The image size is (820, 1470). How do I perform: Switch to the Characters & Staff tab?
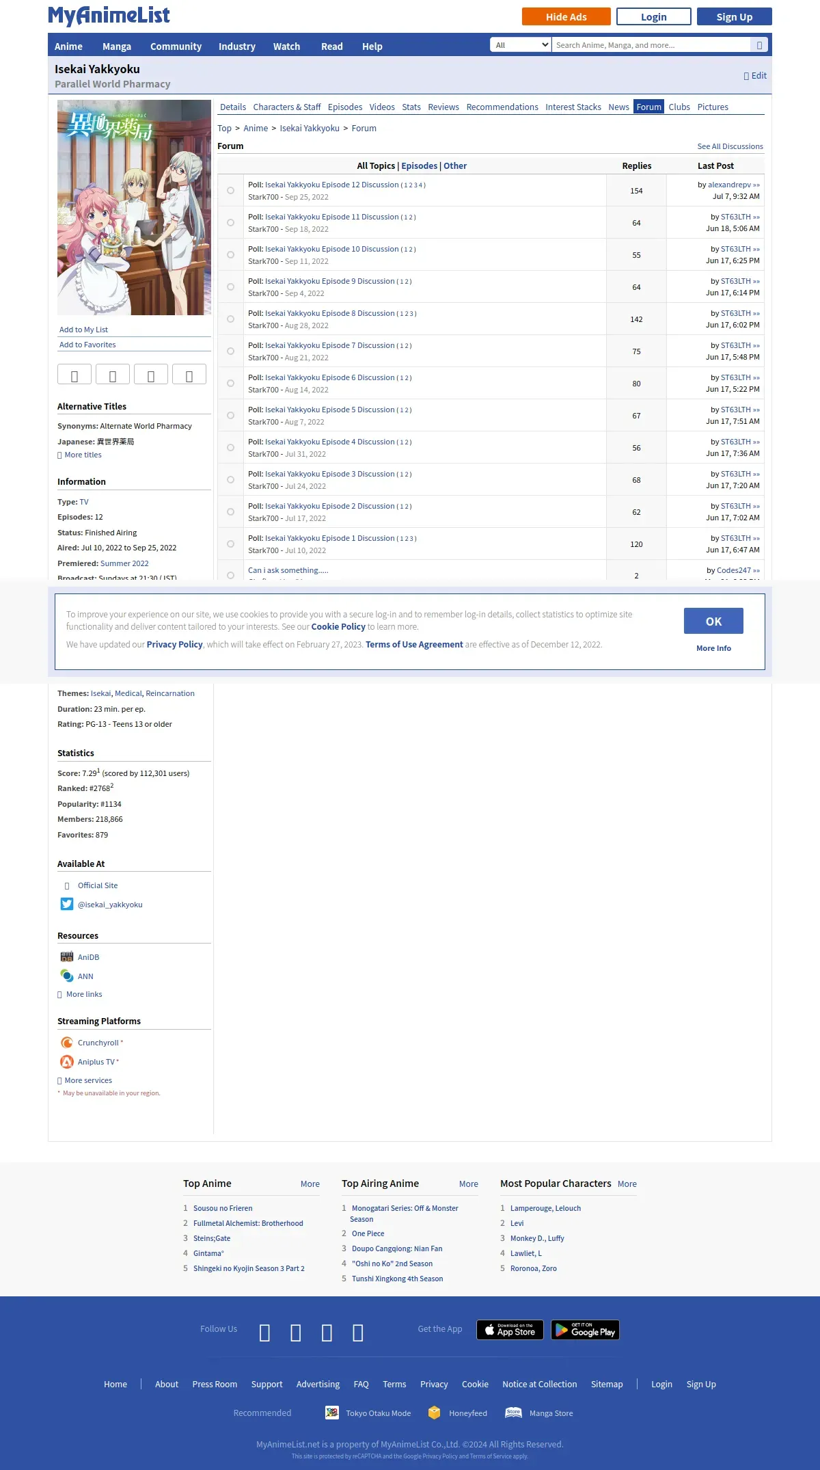click(x=287, y=107)
